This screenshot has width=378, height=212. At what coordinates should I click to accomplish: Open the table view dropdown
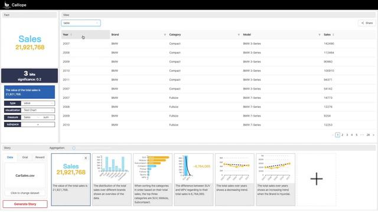(x=81, y=23)
